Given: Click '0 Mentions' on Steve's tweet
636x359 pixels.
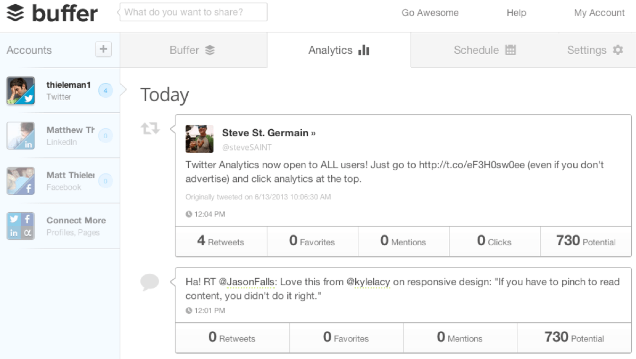Looking at the screenshot, I should point(404,241).
